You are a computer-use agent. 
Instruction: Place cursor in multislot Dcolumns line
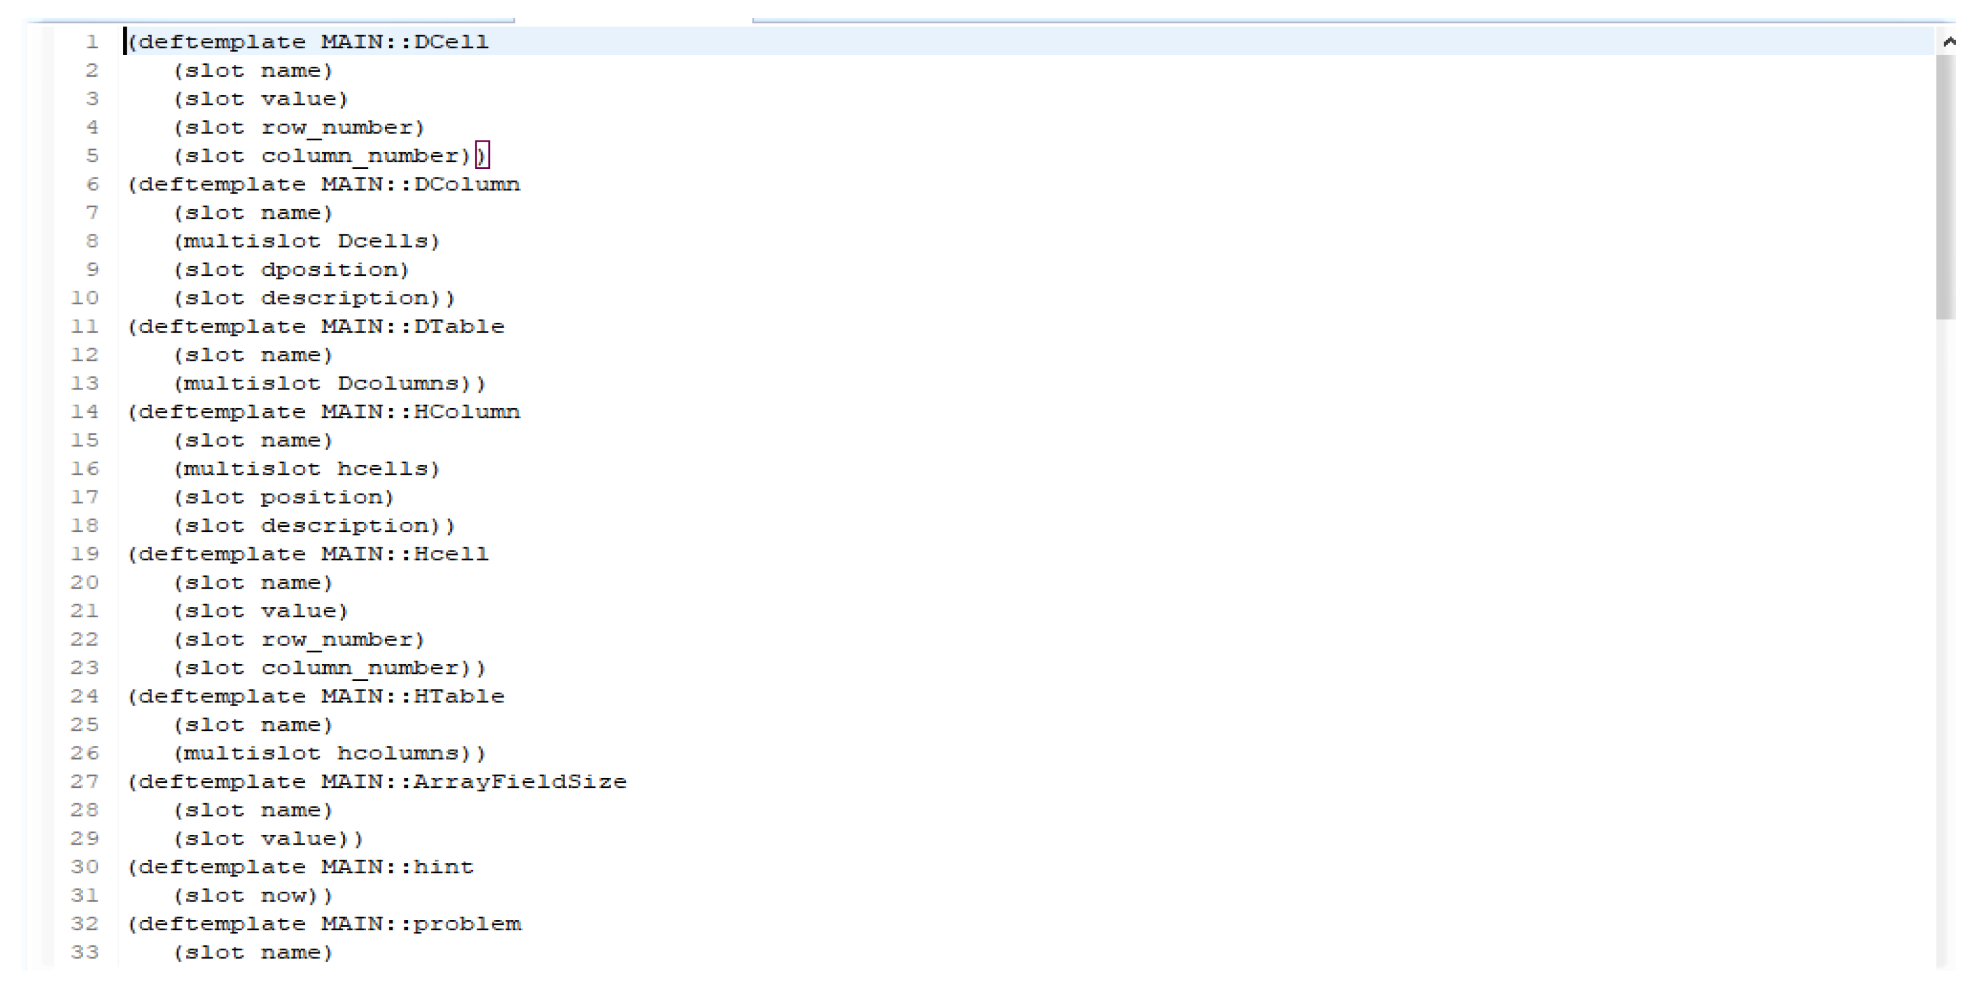330,383
